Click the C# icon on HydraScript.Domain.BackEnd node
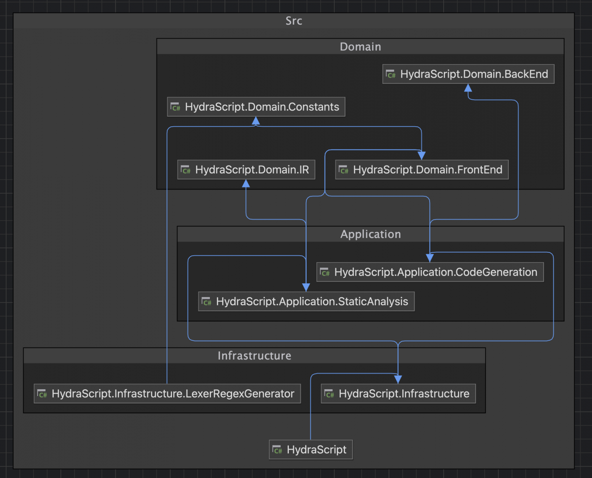Screen dimensions: 592x478 click(x=391, y=74)
